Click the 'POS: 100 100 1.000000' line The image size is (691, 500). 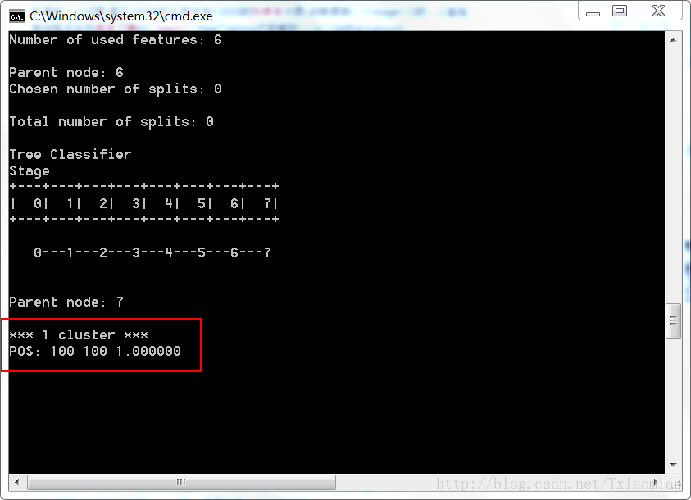(95, 351)
